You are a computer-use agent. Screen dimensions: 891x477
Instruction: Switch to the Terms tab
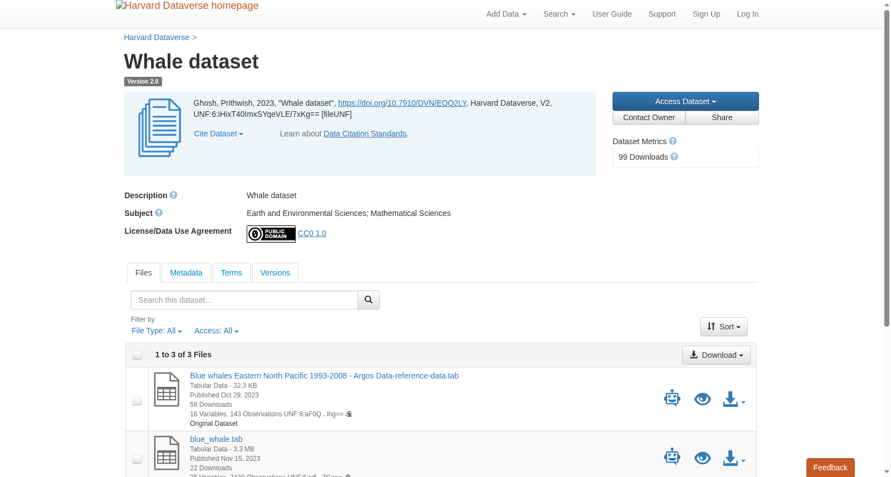pos(231,273)
